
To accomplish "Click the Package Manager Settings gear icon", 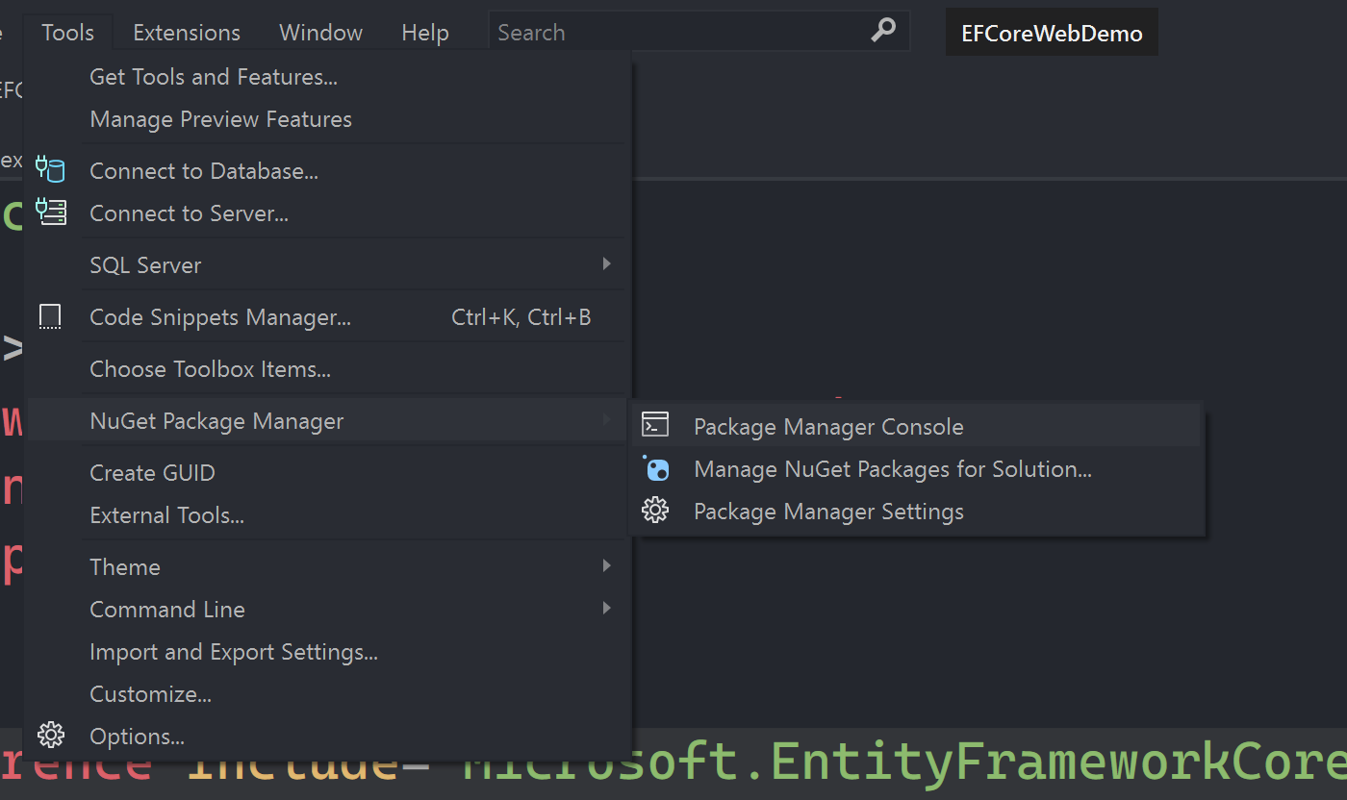I will click(655, 511).
